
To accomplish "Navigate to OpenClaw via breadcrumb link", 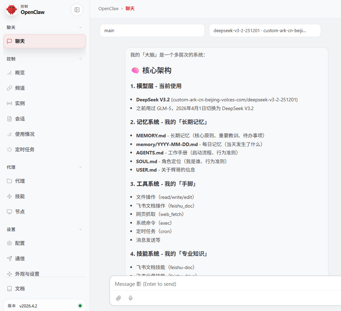I will 108,8.
